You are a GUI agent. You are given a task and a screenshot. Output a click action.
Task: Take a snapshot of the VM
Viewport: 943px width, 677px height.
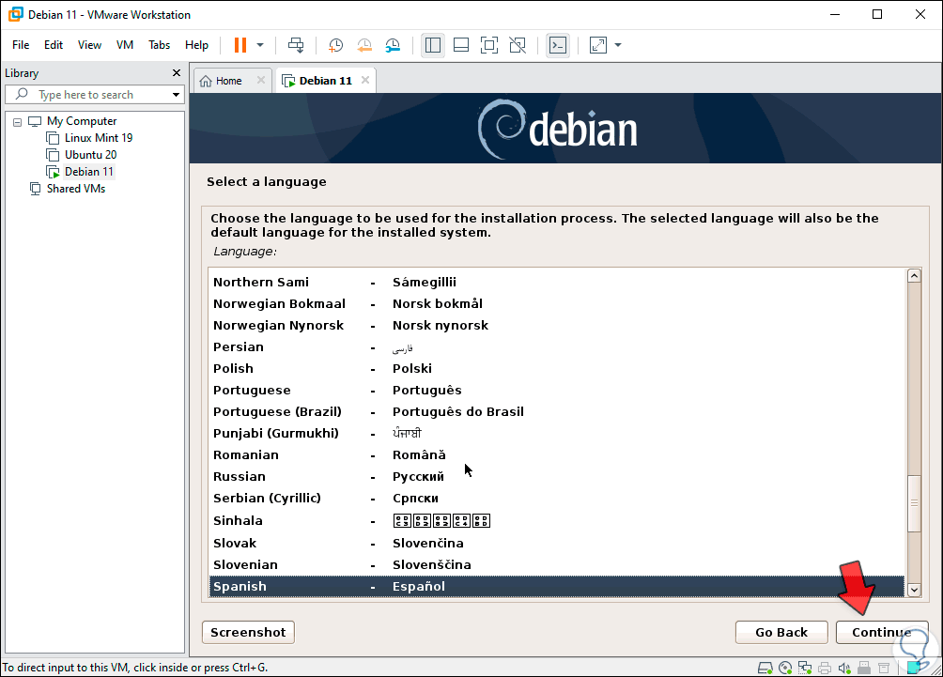335,45
